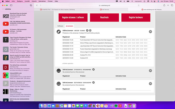
Task: Select the eLicensers tab
Action: click(69, 26)
